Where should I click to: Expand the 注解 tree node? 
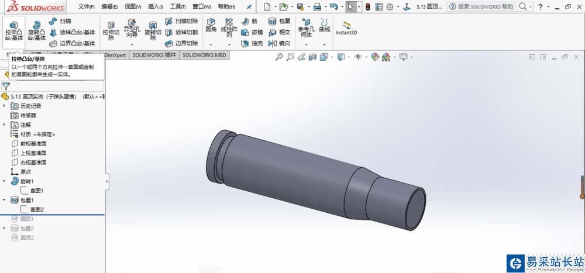[x=5, y=125]
